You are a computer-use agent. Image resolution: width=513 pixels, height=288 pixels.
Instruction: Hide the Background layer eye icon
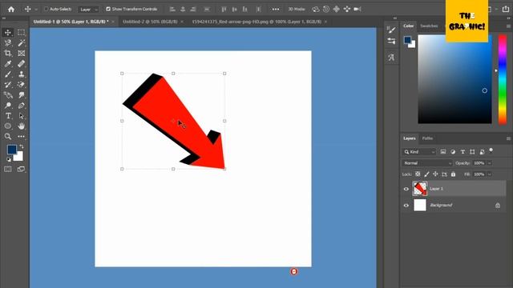pyautogui.click(x=406, y=206)
